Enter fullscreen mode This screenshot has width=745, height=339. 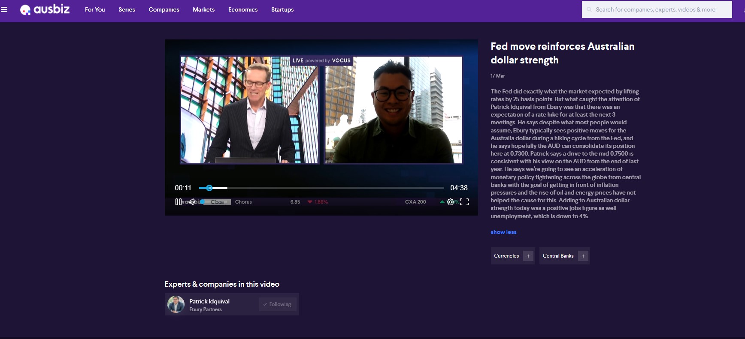coord(464,202)
